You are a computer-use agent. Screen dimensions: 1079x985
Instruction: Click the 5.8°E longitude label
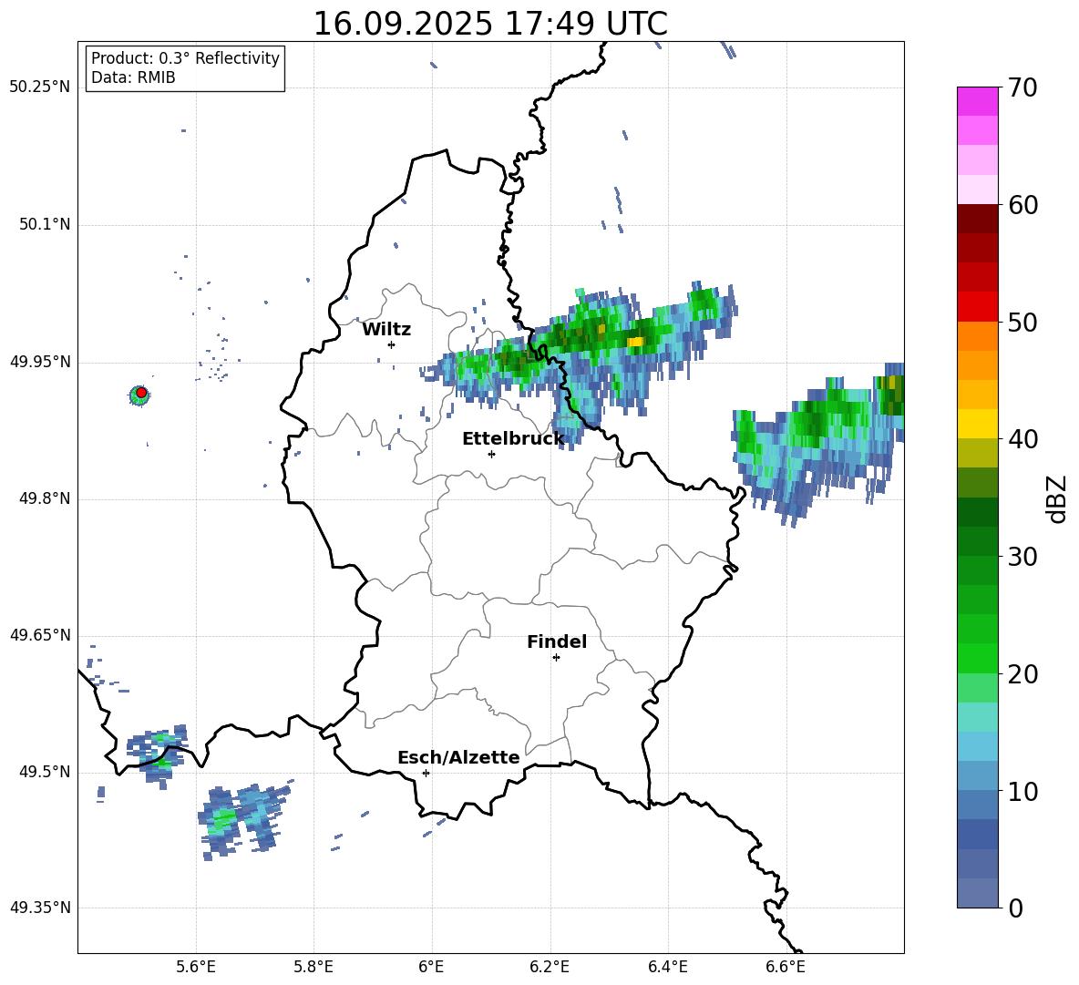[x=313, y=967]
